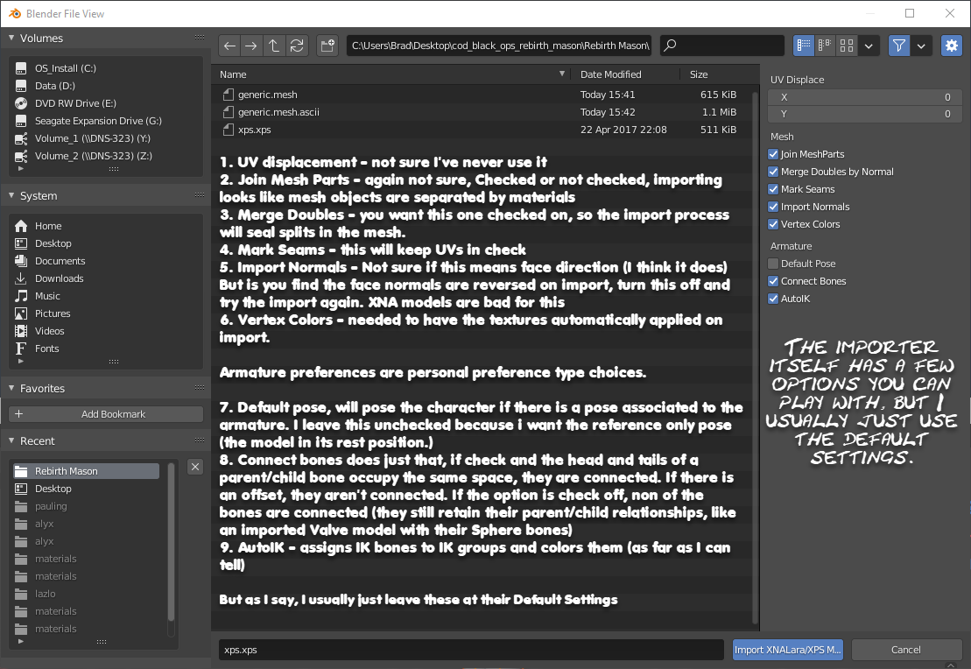Open lazlo recent folder
The image size is (971, 669).
coord(86,594)
